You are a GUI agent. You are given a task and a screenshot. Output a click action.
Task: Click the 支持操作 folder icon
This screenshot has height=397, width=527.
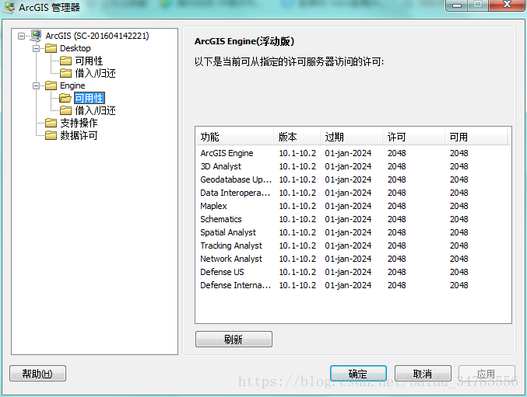pyautogui.click(x=51, y=123)
